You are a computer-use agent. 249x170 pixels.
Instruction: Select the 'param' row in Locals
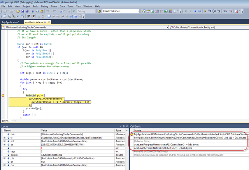coord(14,155)
